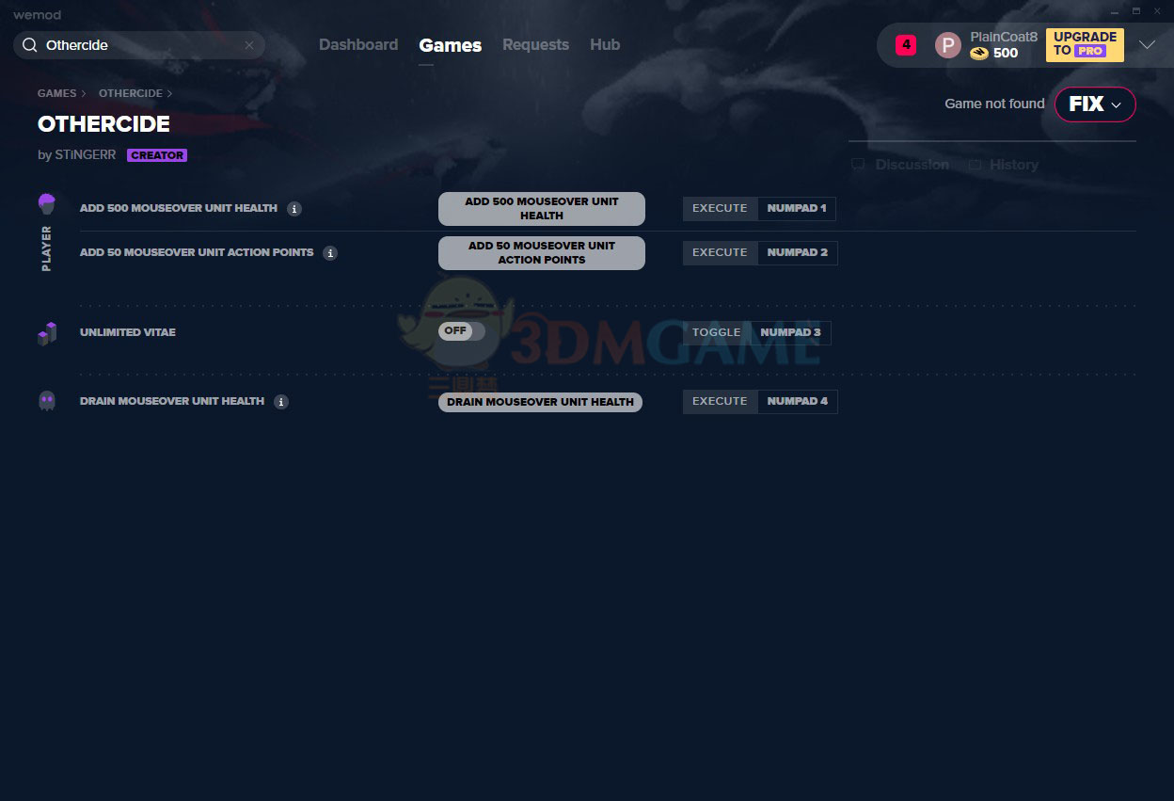Click the Toggle hotkey label for Unlimited Vitae
Screen dimensions: 1174x801
(x=717, y=332)
